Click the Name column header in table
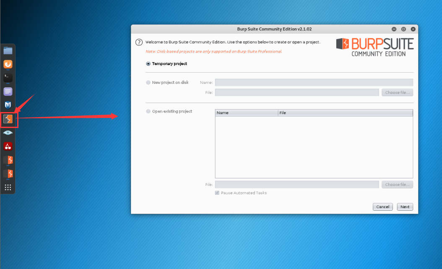This screenshot has width=442, height=269. 247,113
